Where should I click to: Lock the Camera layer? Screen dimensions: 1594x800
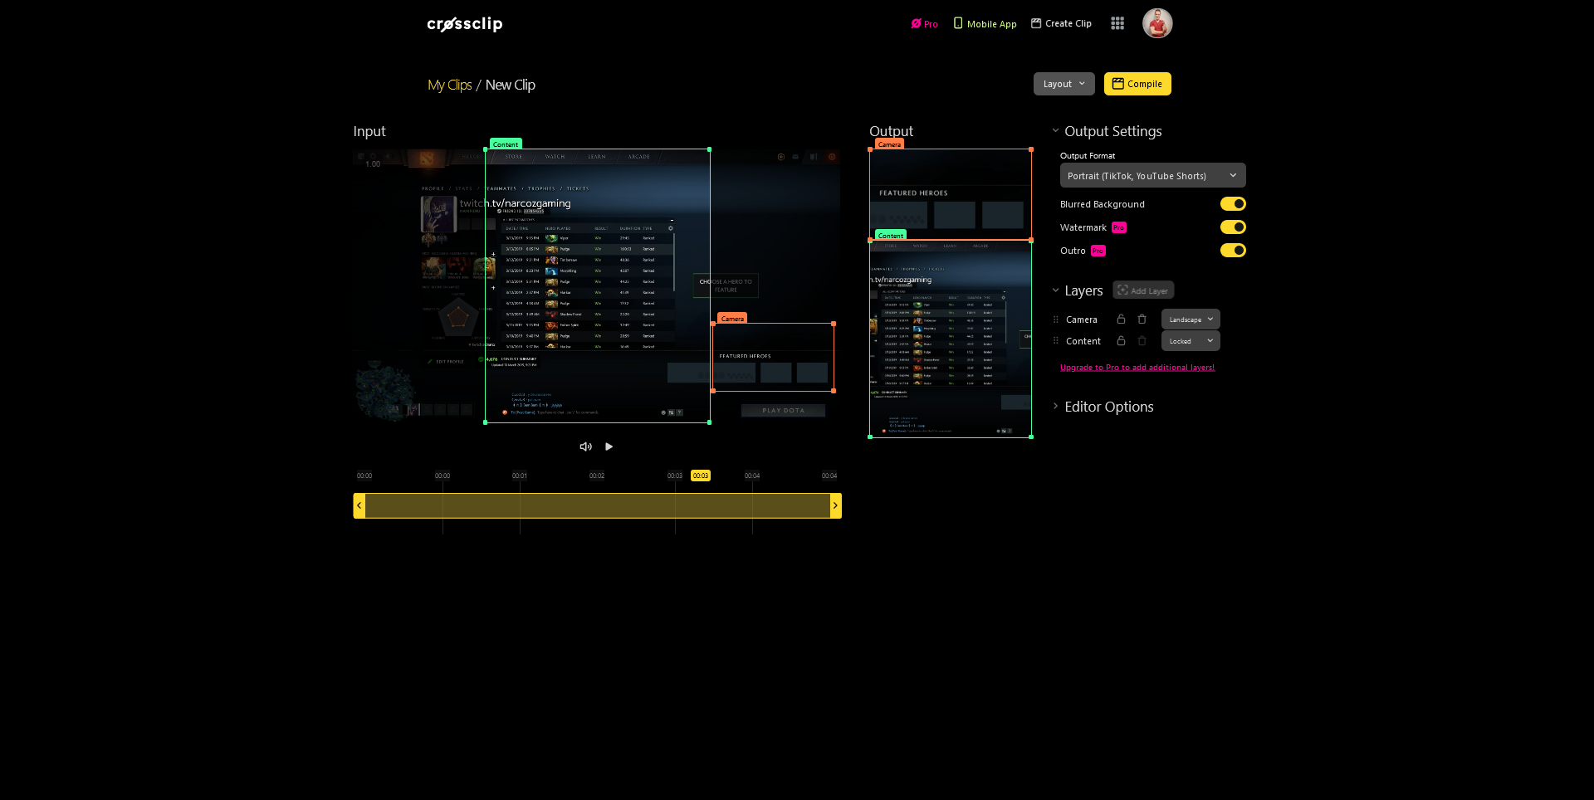(x=1121, y=320)
